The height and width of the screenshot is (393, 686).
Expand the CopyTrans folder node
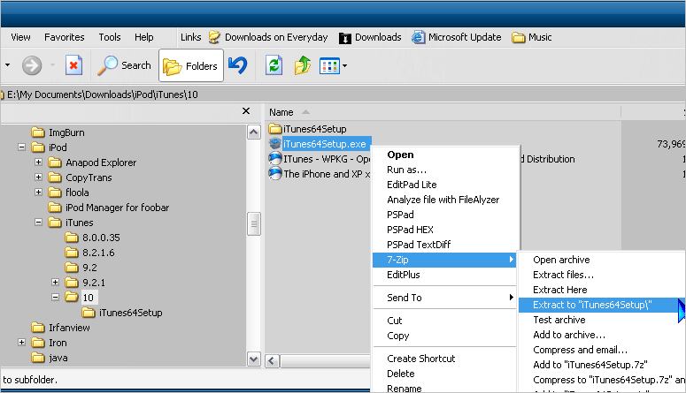click(x=38, y=178)
